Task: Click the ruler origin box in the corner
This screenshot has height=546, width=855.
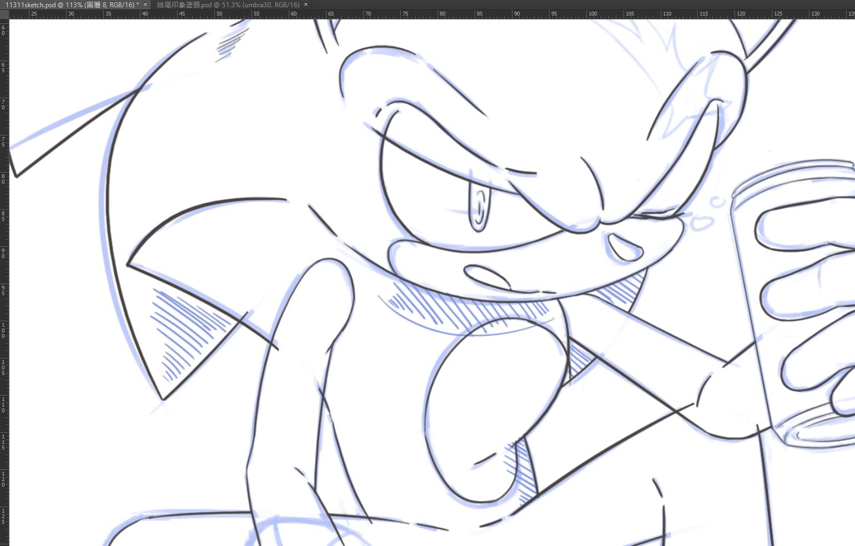Action: (x=4, y=14)
